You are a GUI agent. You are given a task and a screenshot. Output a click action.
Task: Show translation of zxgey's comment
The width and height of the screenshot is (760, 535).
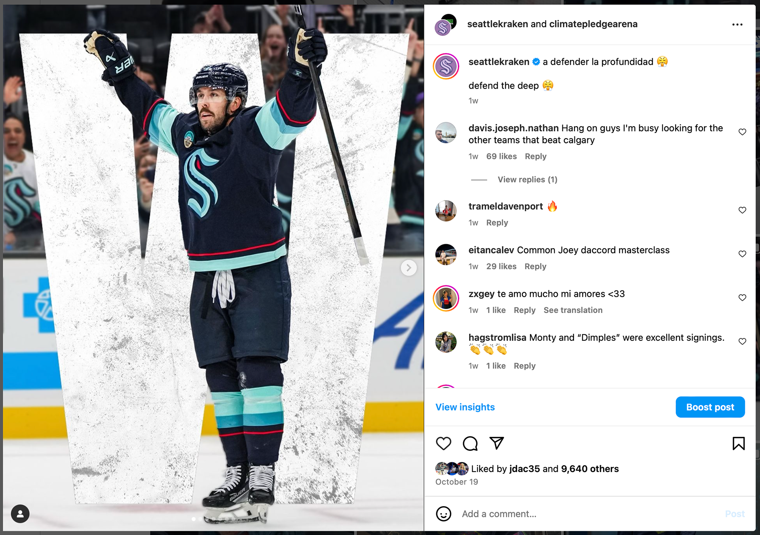(573, 310)
